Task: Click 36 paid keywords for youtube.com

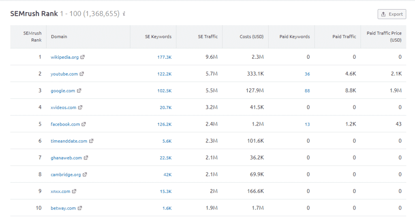Action: click(307, 74)
